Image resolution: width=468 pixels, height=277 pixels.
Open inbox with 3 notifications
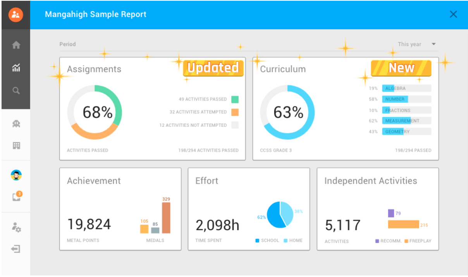[x=16, y=197]
